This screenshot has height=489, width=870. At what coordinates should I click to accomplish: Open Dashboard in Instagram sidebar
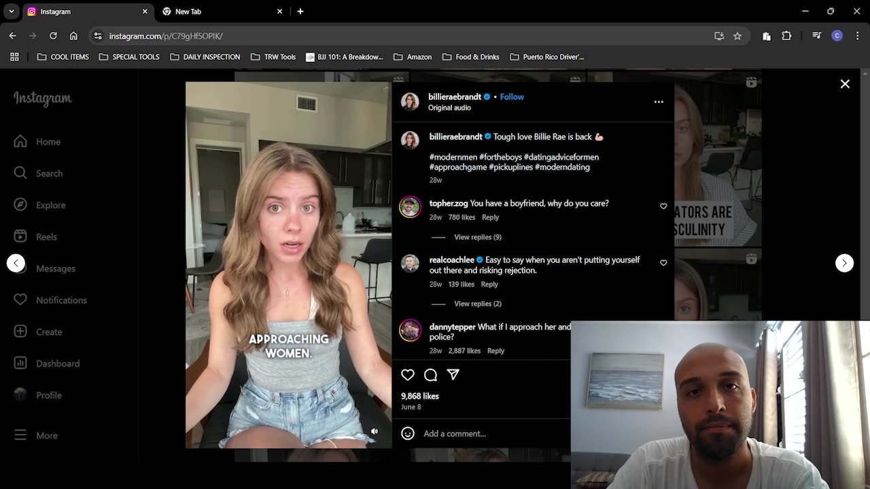(47, 363)
